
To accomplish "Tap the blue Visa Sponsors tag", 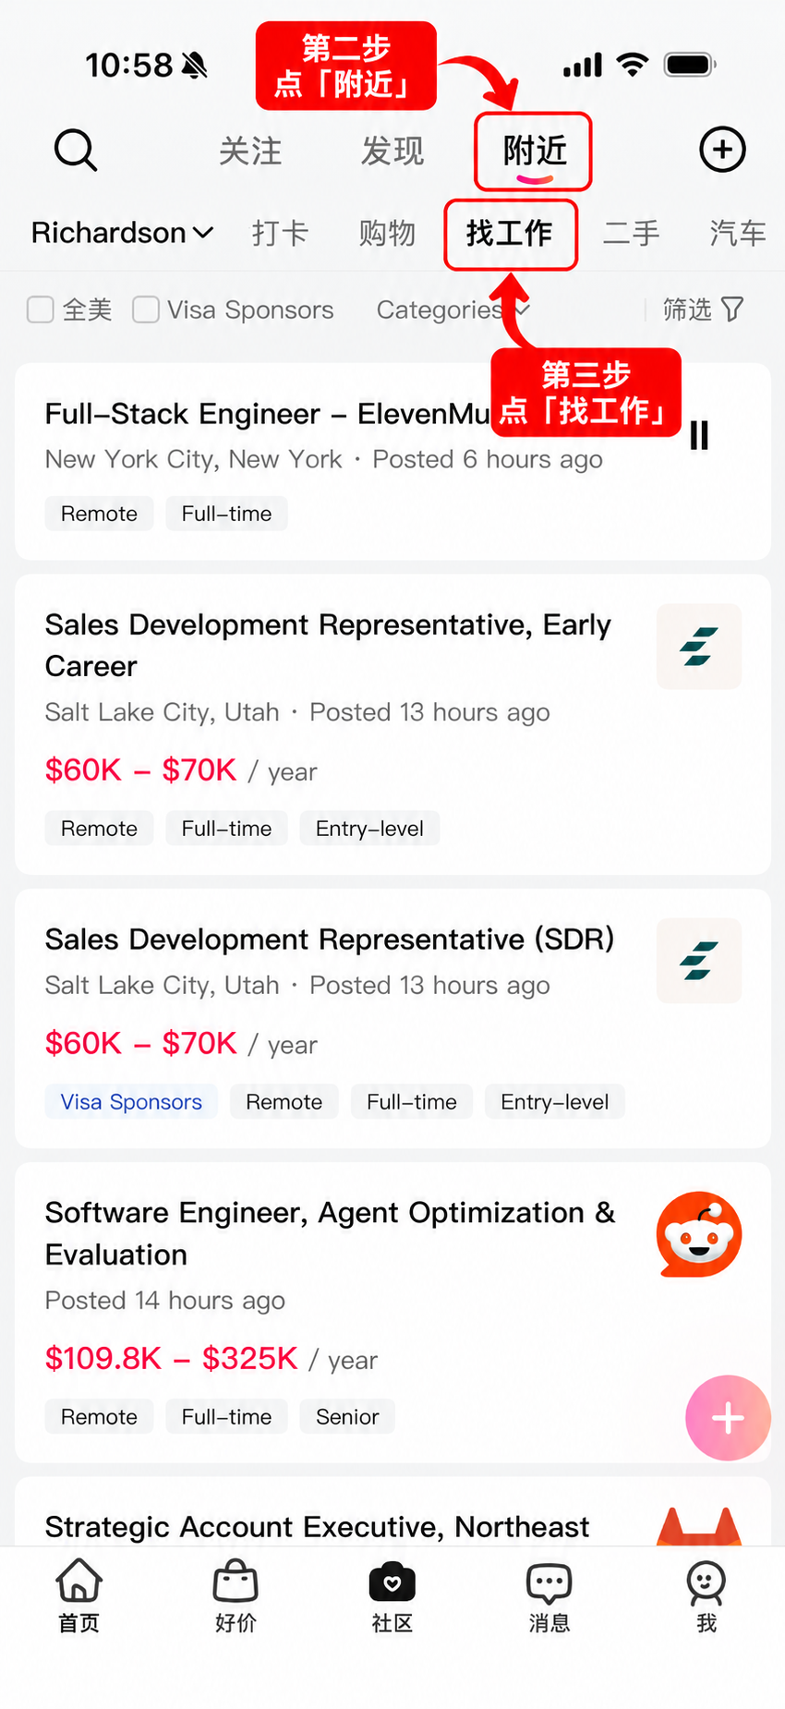I will coord(131,1101).
